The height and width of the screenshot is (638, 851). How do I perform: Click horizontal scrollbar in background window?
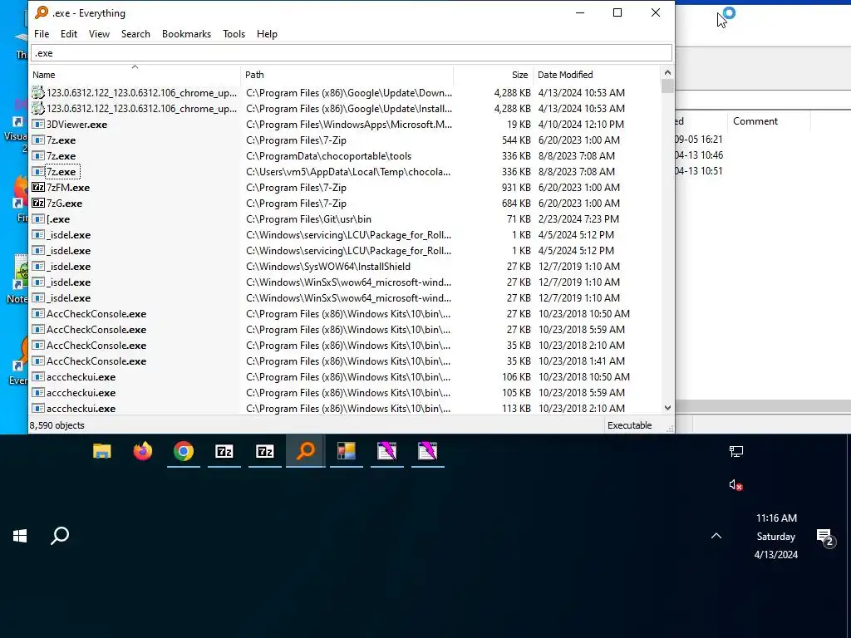(763, 406)
